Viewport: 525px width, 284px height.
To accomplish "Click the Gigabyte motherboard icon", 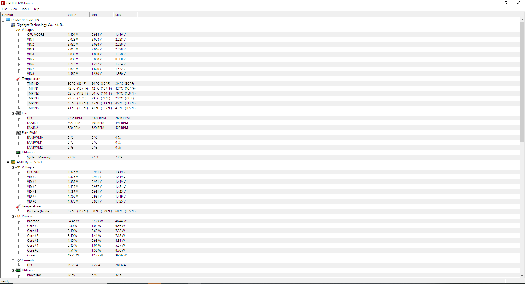I will 13,25.
